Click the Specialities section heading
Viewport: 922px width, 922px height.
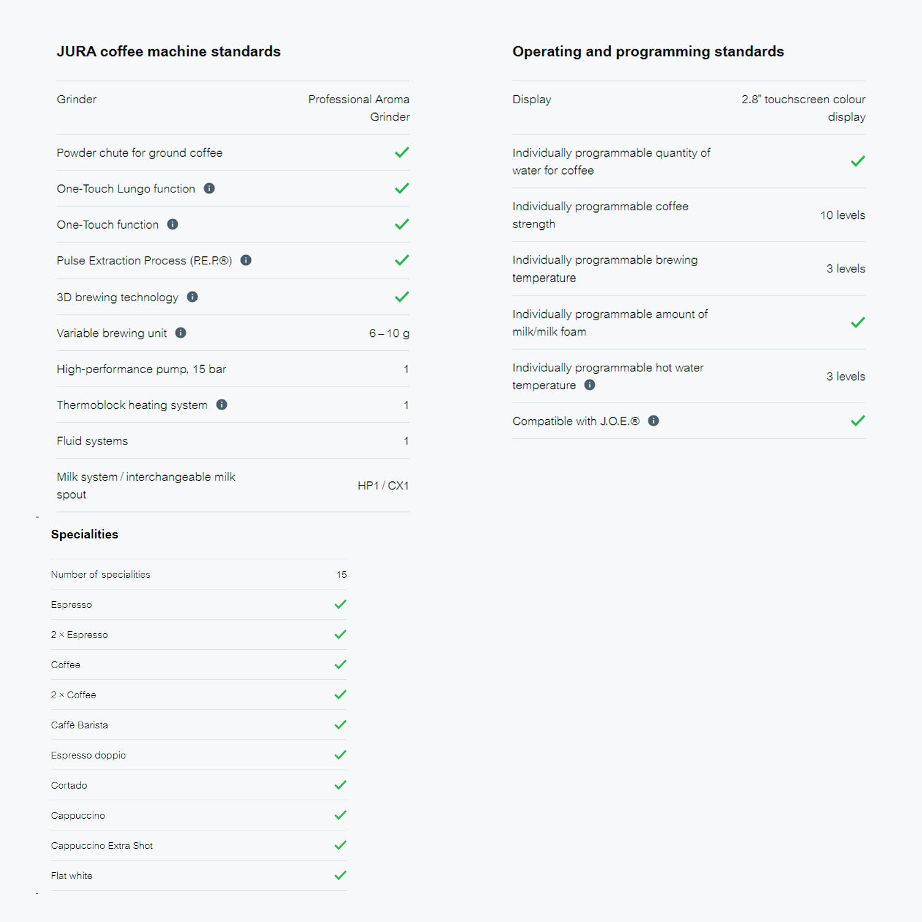point(85,534)
